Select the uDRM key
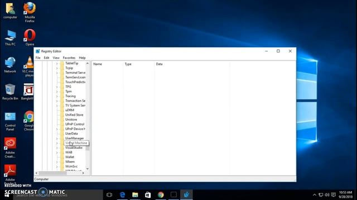The image size is (357, 200). click(x=69, y=110)
